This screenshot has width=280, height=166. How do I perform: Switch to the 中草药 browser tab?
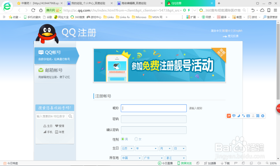click(x=40, y=3)
